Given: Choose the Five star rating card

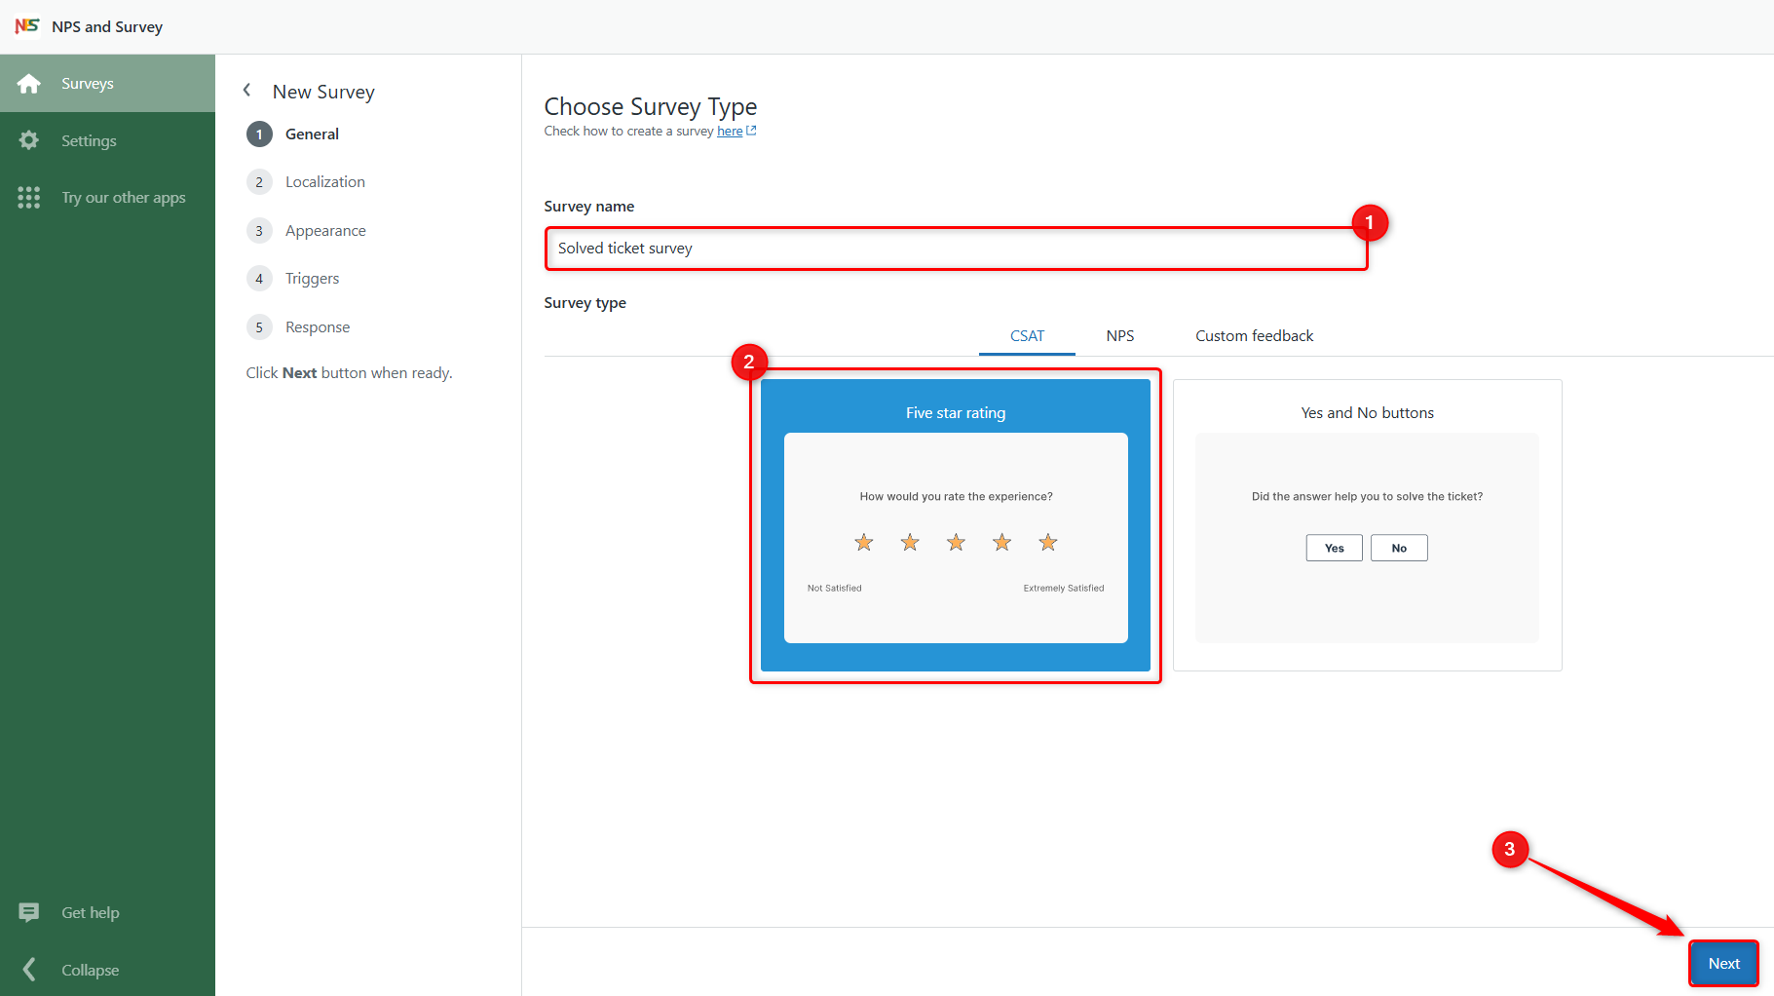Looking at the screenshot, I should coord(955,525).
